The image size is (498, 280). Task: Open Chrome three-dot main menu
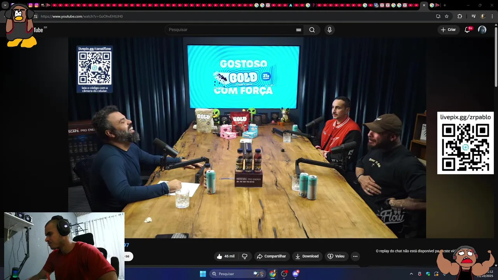[493, 16]
